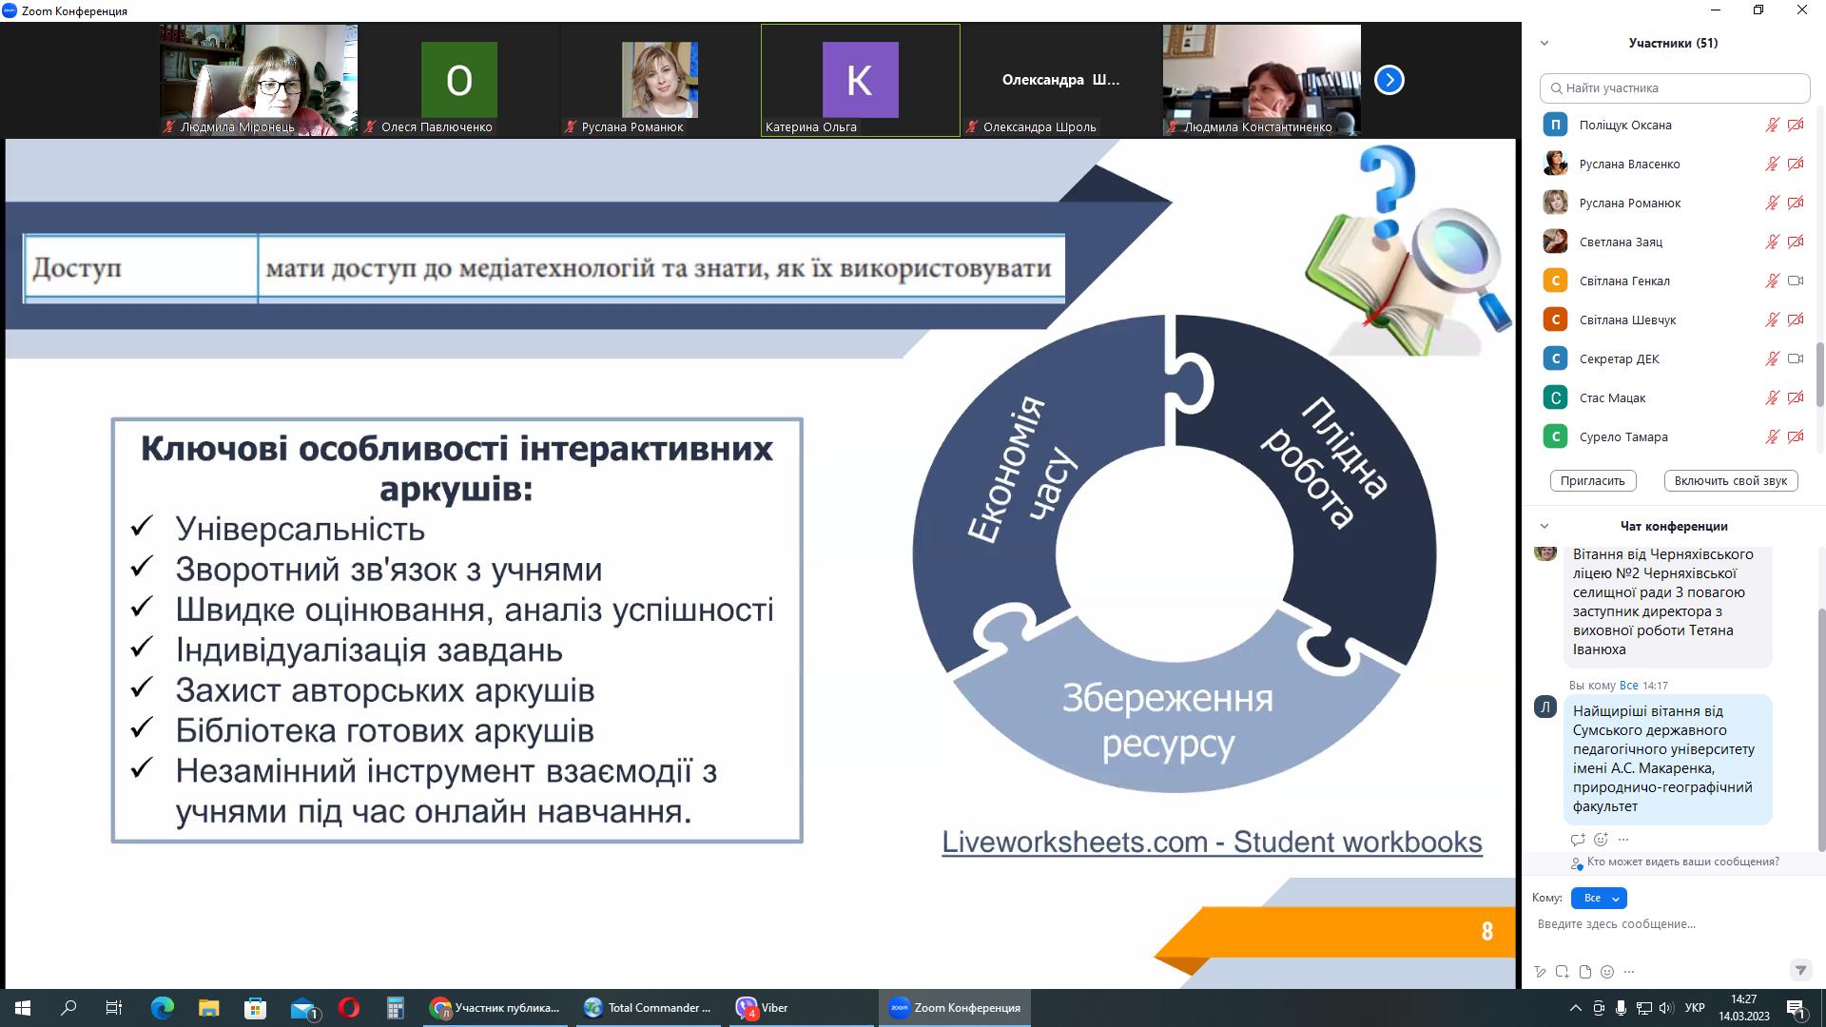Collapse the Чат конференции panel chevron
1826x1027 pixels.
coord(1544,526)
